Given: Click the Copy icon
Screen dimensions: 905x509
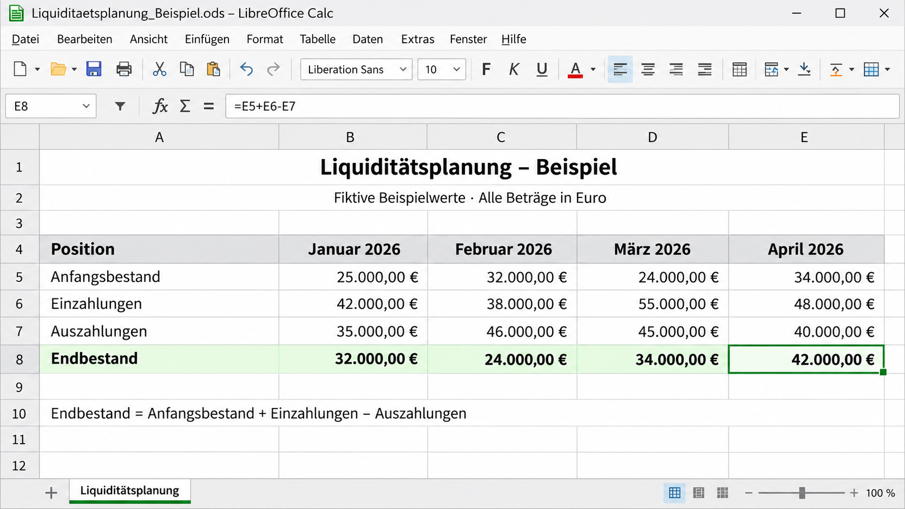Looking at the screenshot, I should [x=187, y=69].
